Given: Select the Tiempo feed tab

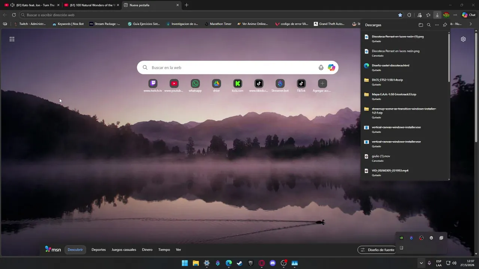Looking at the screenshot, I should [164, 250].
